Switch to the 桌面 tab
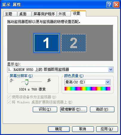 [24, 14]
